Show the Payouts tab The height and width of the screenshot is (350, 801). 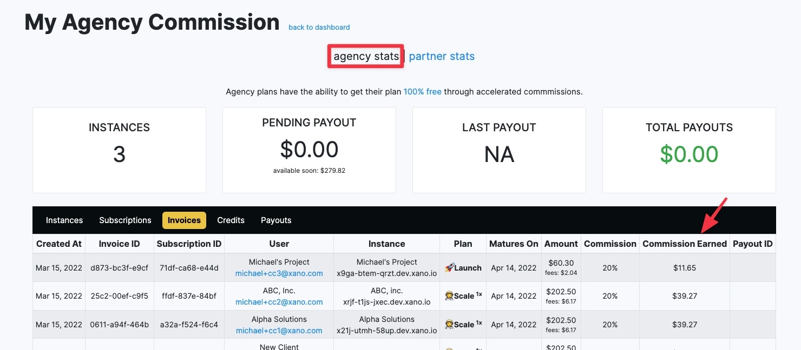276,220
